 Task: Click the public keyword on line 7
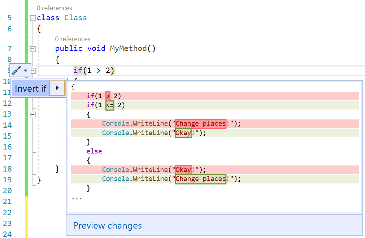point(69,48)
